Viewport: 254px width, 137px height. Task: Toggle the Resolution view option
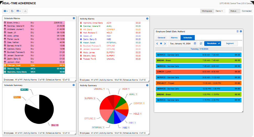coord(213,43)
